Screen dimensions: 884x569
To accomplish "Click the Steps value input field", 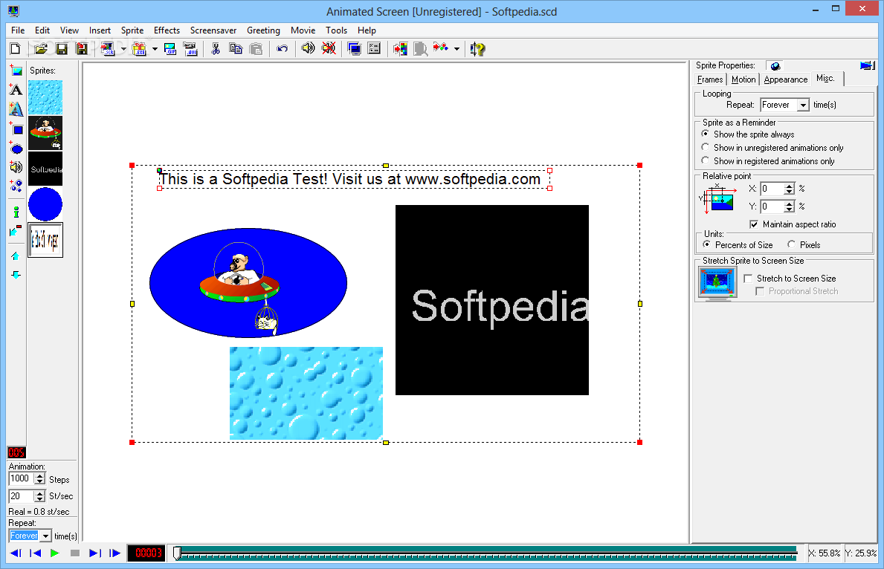I will [x=21, y=479].
